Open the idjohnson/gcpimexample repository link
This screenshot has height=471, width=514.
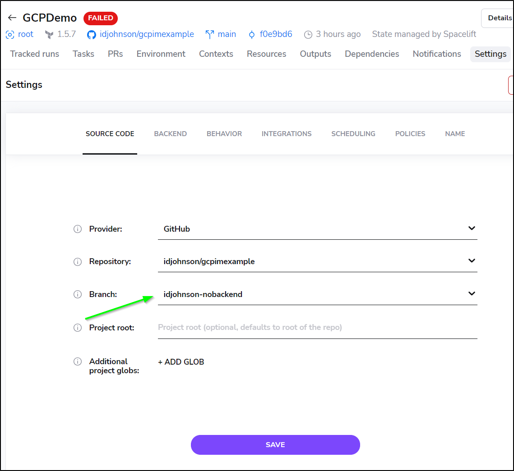147,34
